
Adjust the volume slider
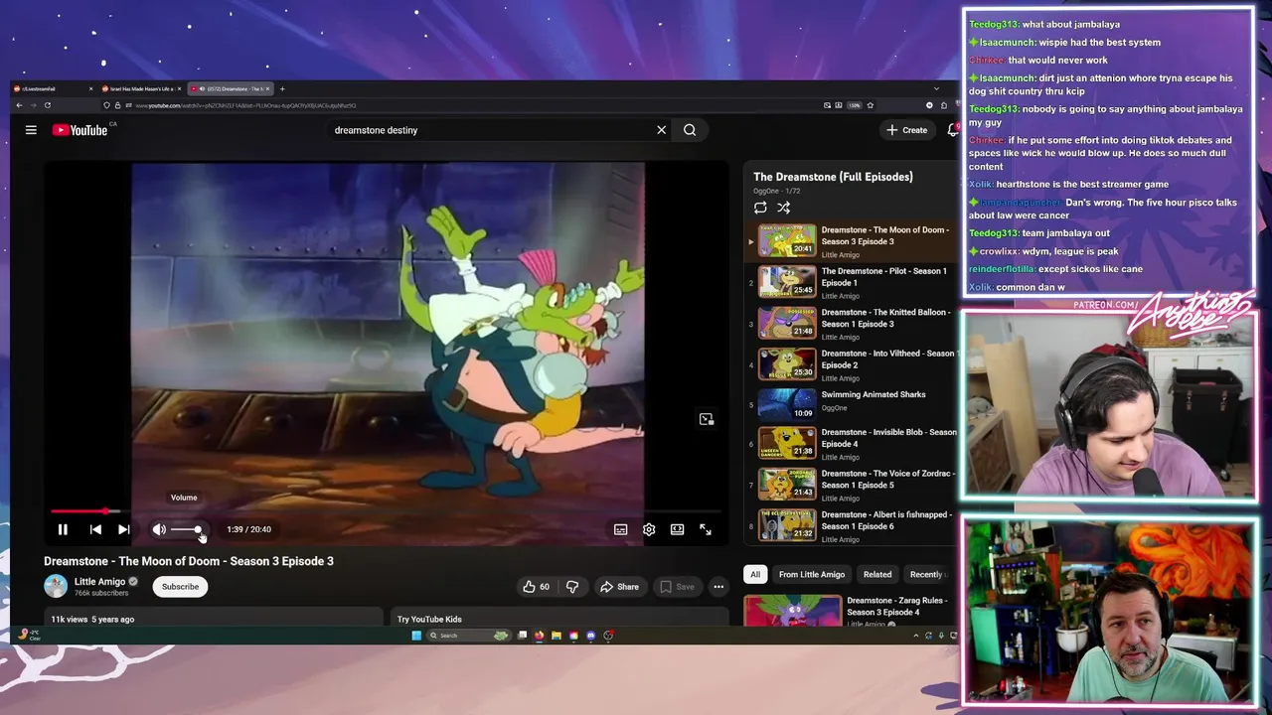187,529
